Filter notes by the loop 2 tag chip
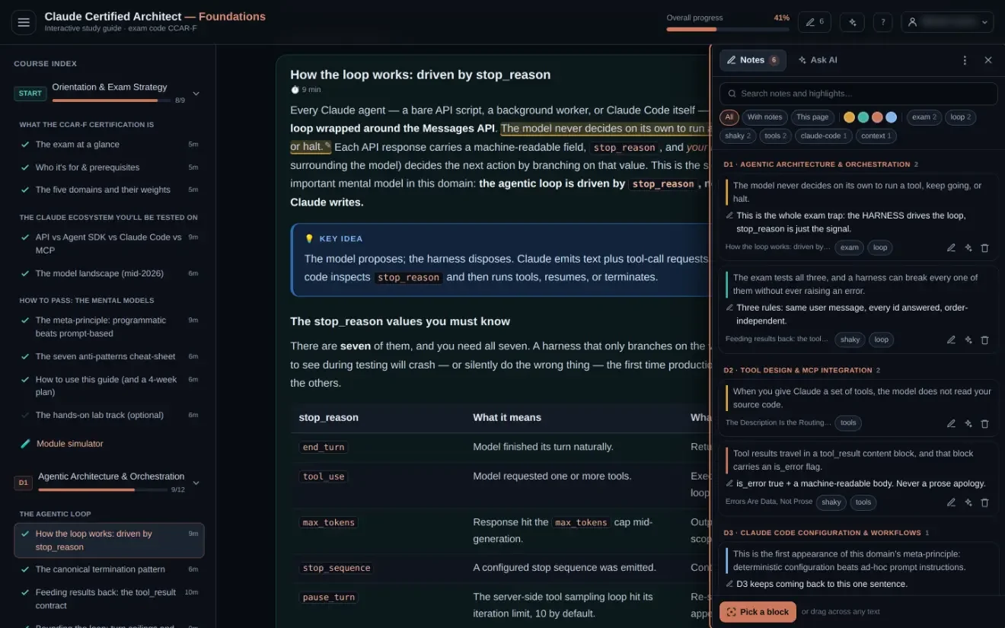 (961, 117)
